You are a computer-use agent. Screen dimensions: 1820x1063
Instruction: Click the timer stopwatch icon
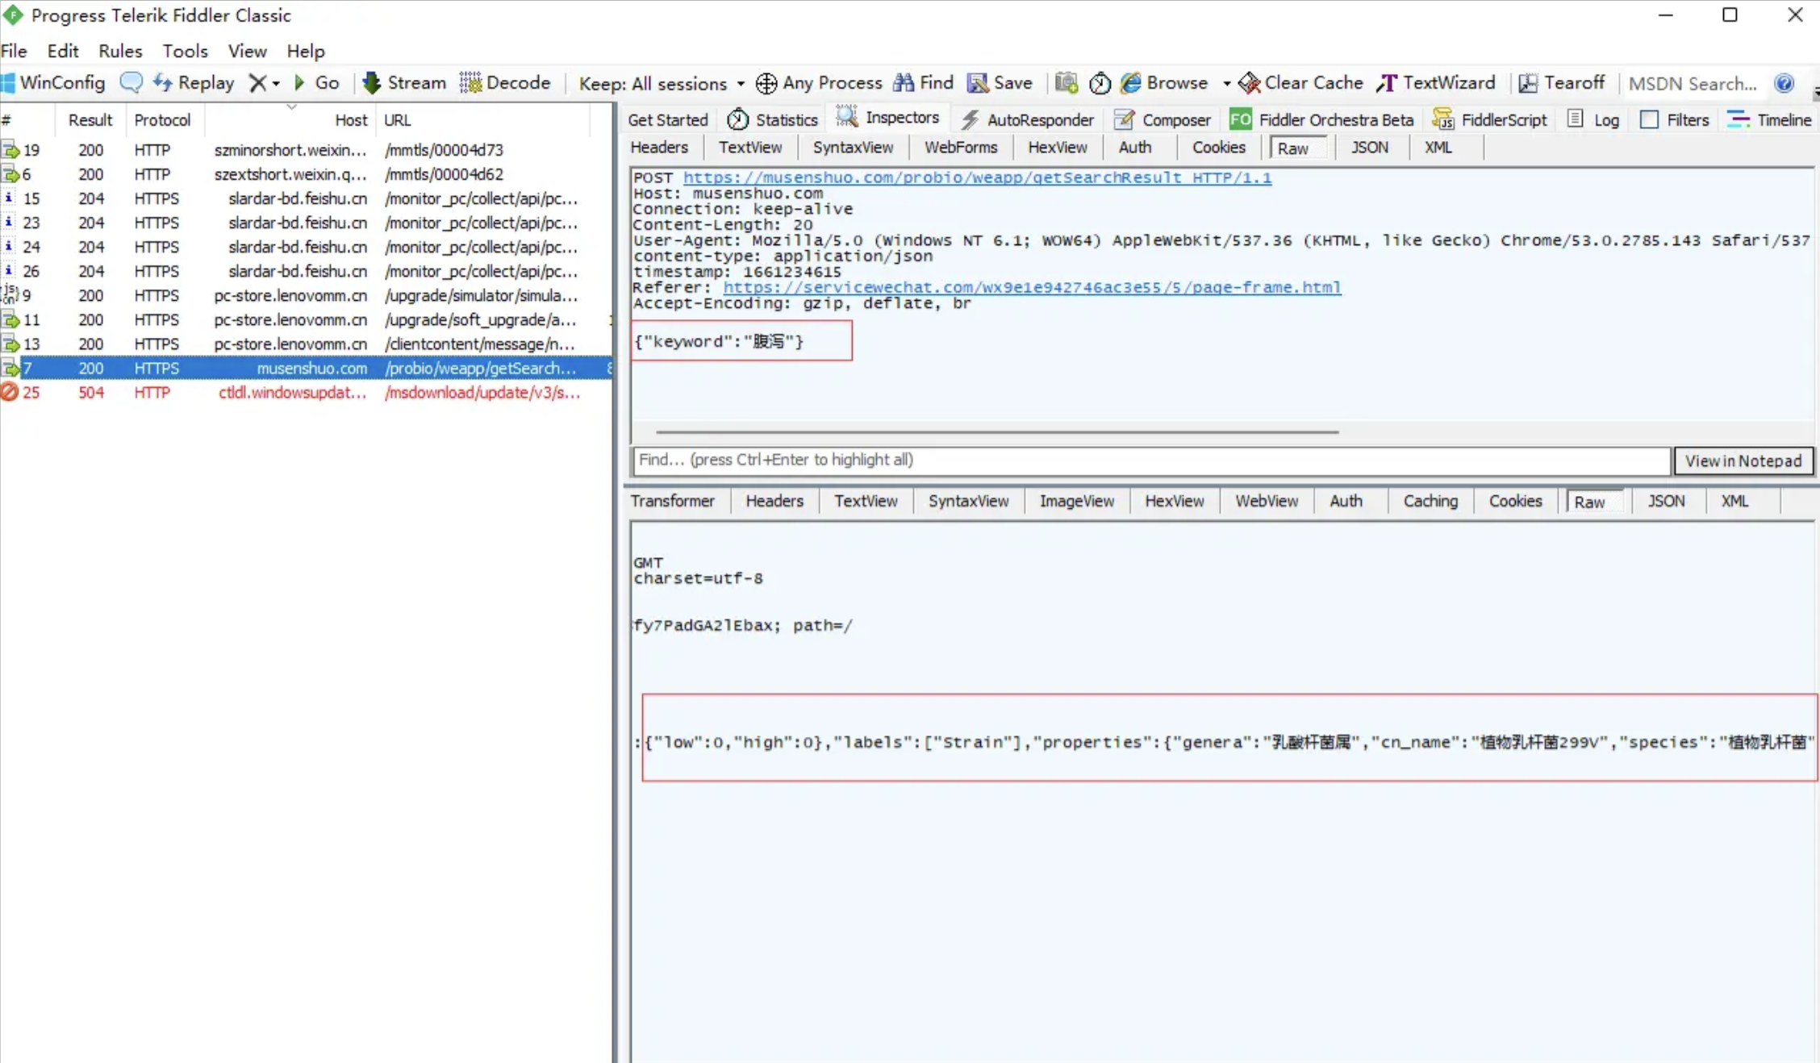click(1100, 83)
